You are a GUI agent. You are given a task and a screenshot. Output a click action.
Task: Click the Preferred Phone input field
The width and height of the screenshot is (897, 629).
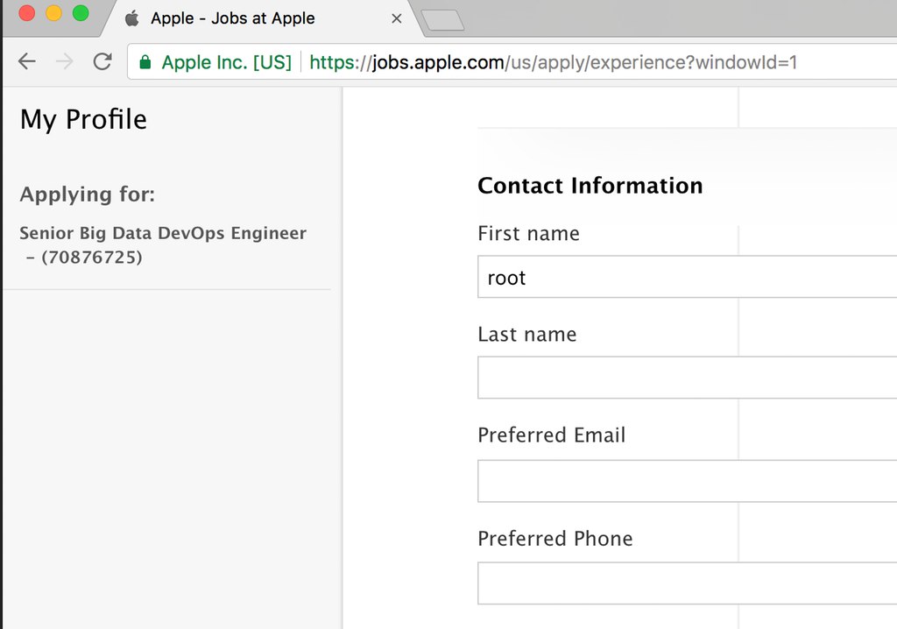tap(687, 583)
